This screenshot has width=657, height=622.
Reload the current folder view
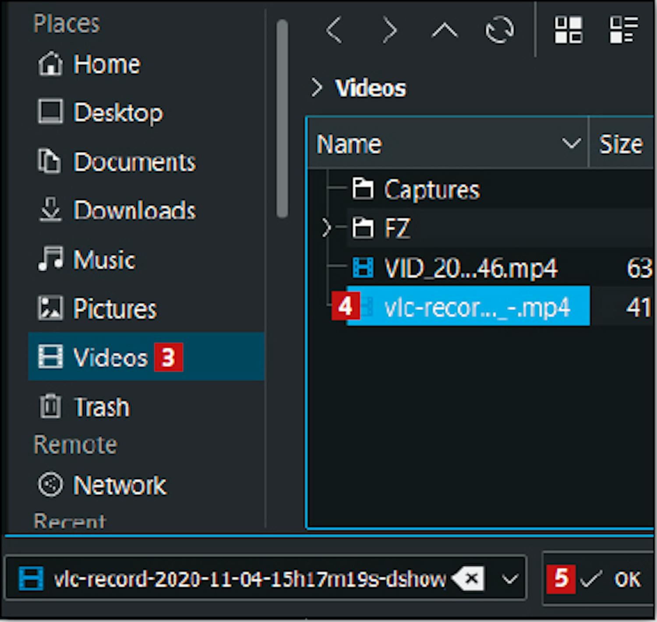click(499, 31)
